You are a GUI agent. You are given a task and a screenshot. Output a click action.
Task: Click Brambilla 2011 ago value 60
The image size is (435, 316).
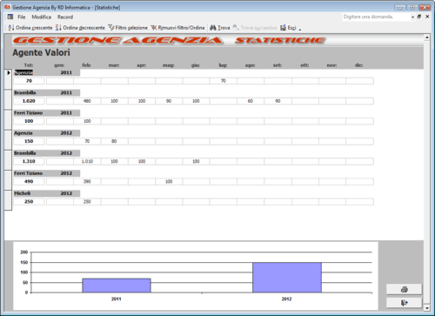251,101
